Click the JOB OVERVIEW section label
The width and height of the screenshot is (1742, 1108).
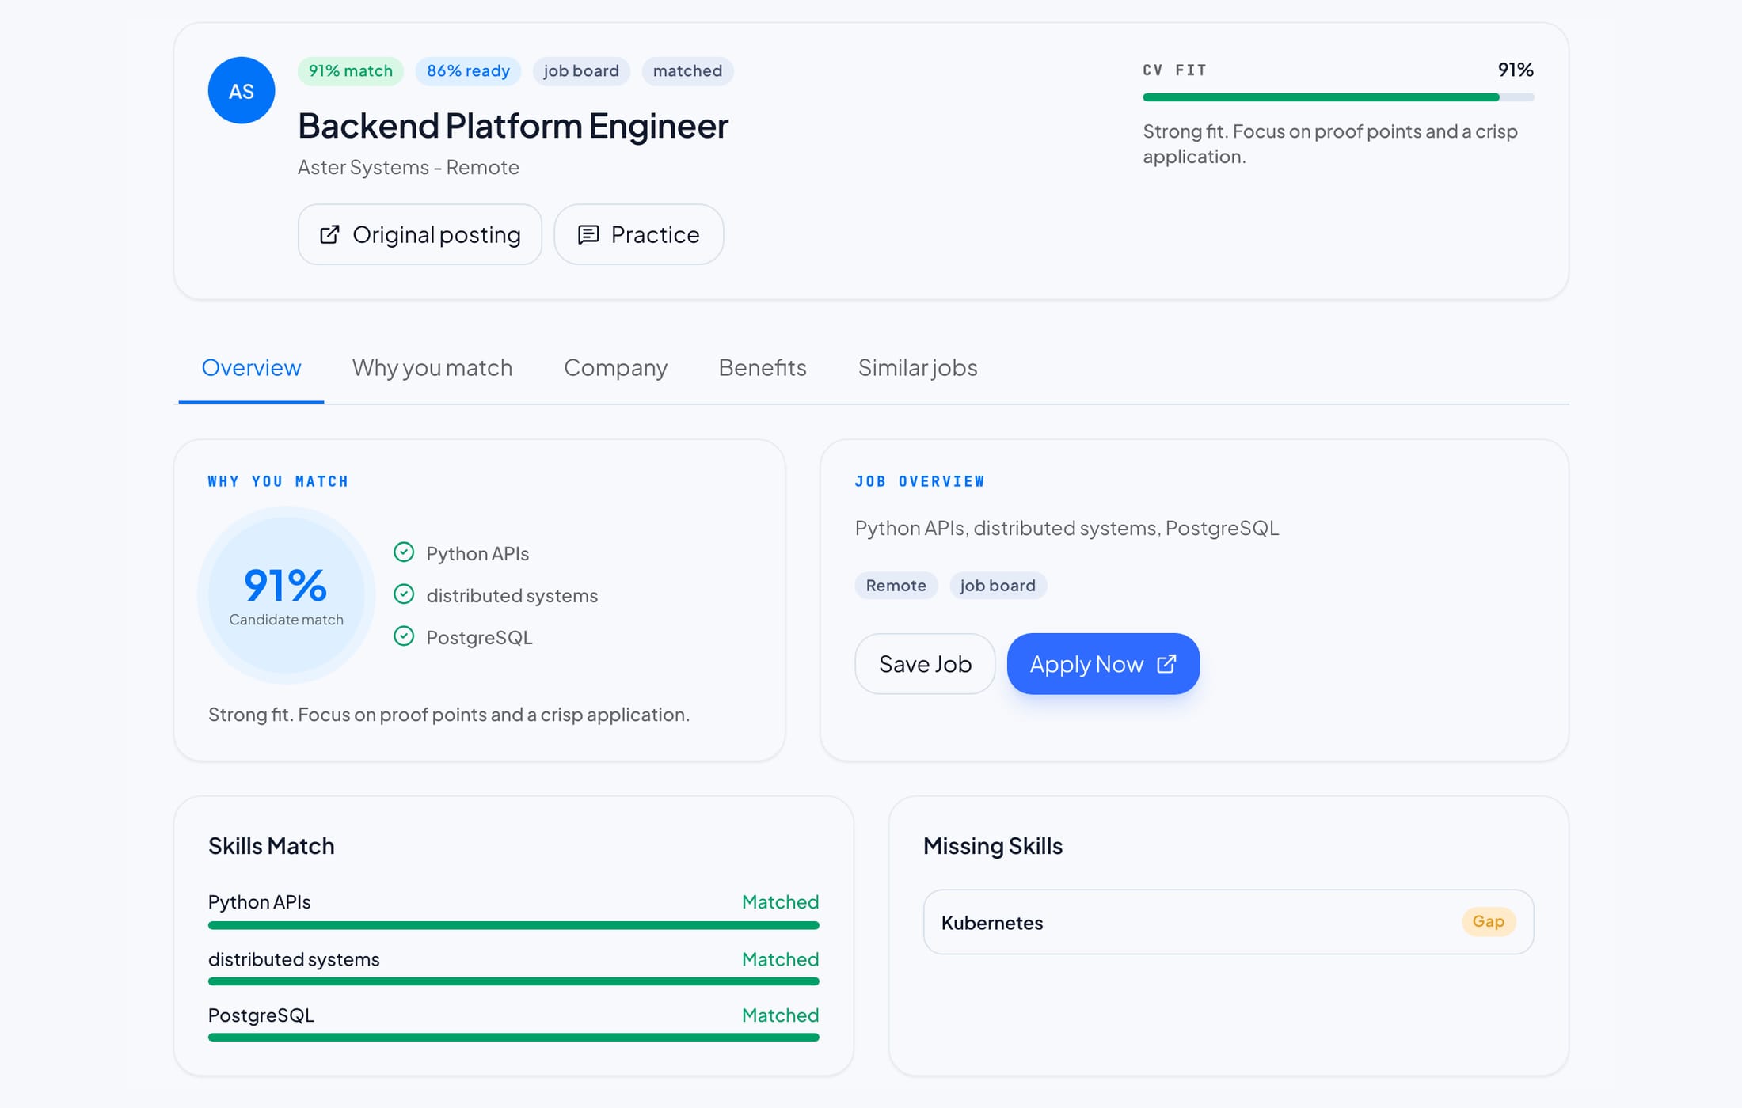919,481
